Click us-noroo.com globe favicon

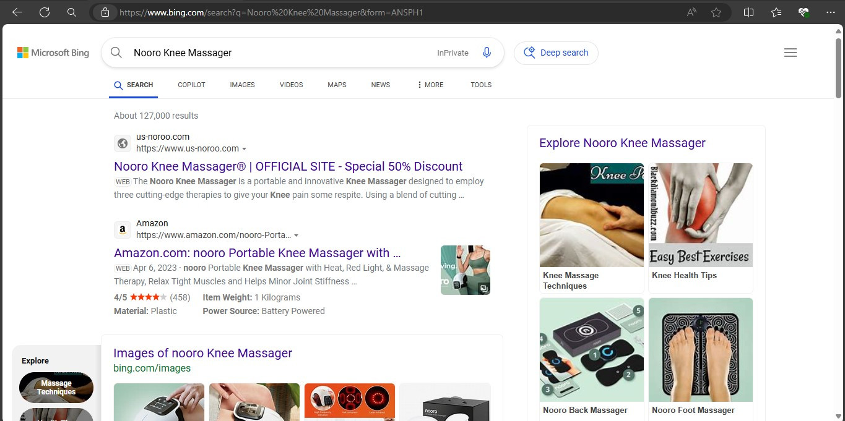(123, 143)
